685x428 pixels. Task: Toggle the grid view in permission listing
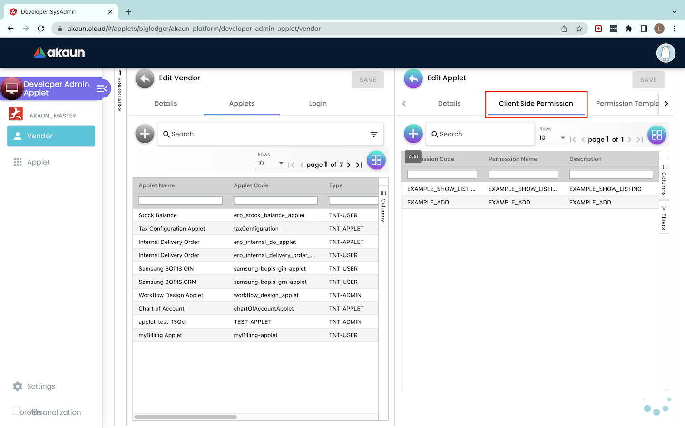(656, 135)
